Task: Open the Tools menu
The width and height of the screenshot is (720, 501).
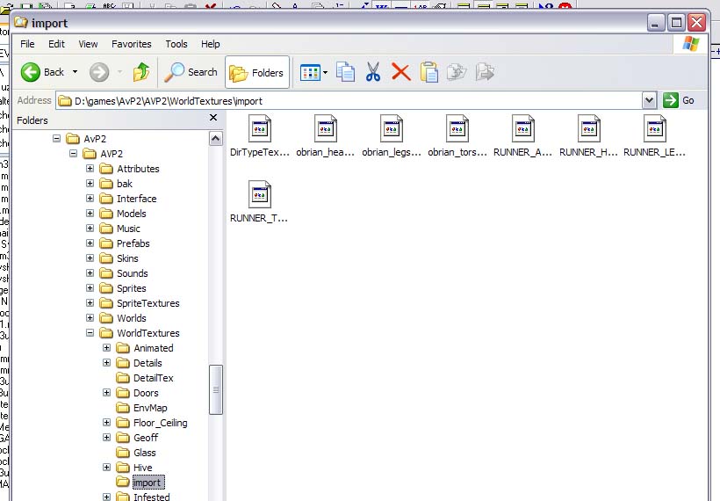Action: click(176, 44)
